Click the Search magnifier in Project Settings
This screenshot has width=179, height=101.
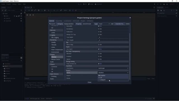coord(50,24)
